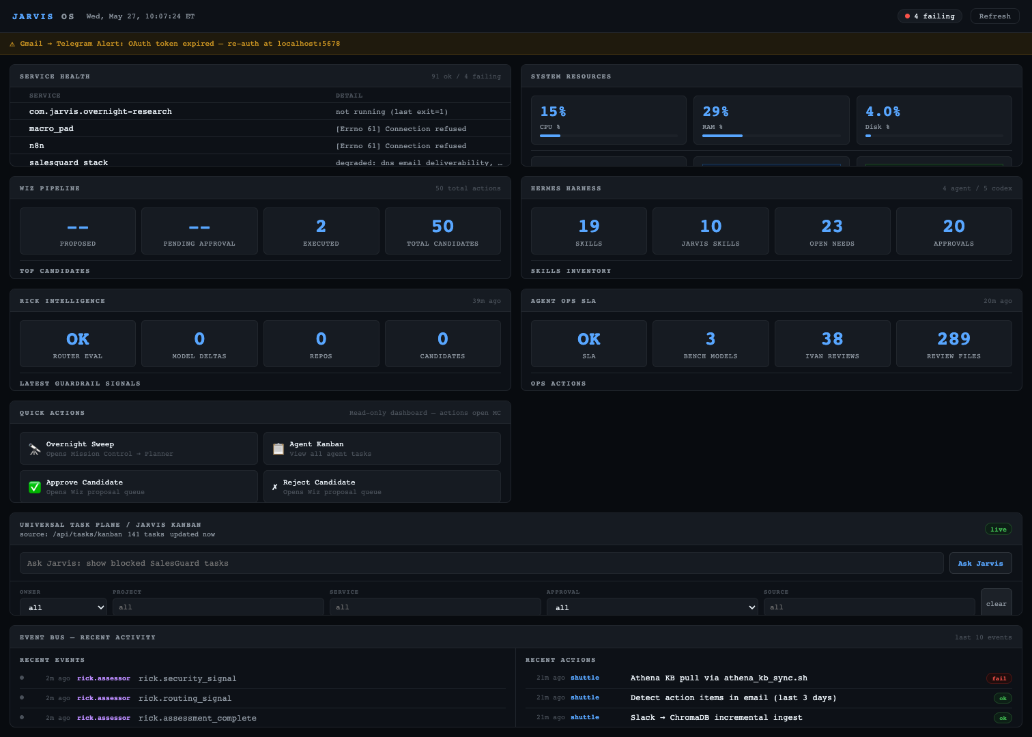1032x737 pixels.
Task: Click the Candidates tile in Rick Intelligence
Action: coord(442,344)
